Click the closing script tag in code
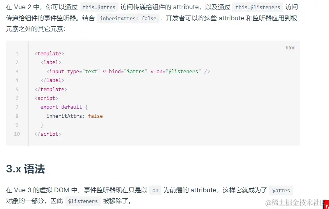The height and width of the screenshot is (209, 329). [48, 134]
